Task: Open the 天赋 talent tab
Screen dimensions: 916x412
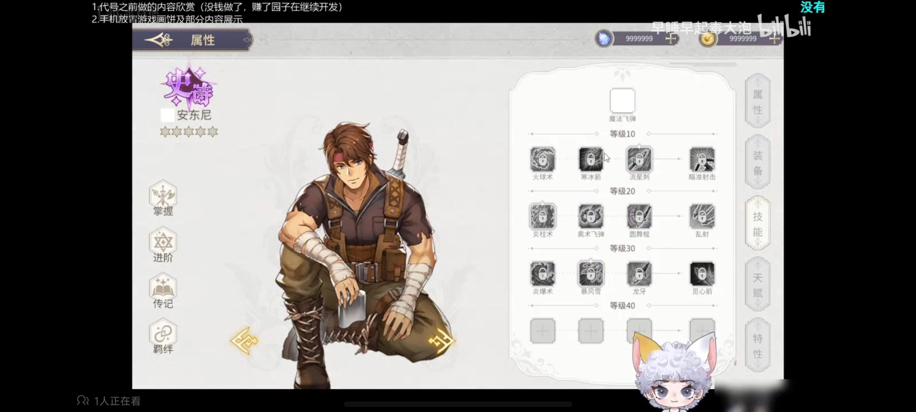Action: [758, 285]
